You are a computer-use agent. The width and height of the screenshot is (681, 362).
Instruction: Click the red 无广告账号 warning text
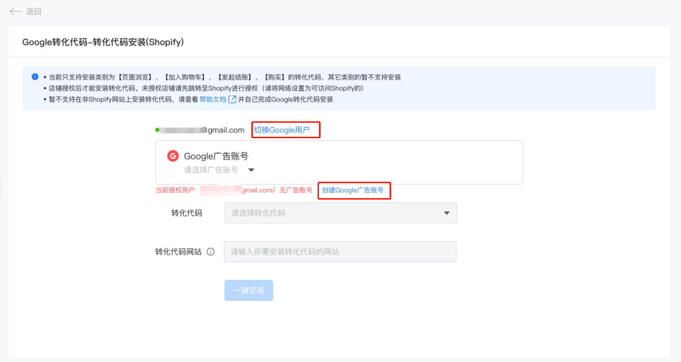pyautogui.click(x=296, y=190)
